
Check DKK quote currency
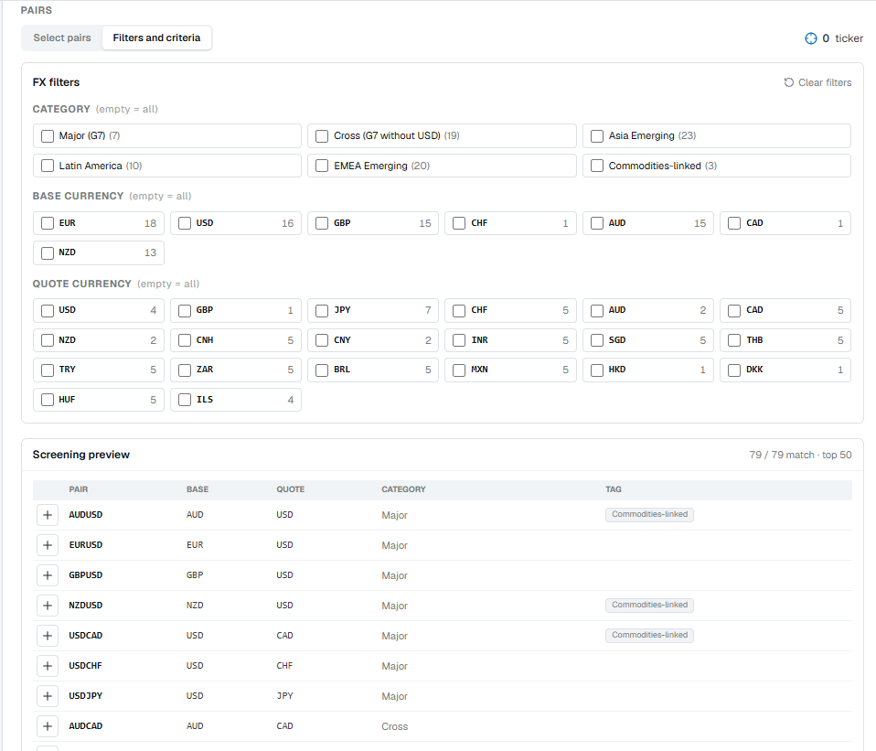point(734,370)
